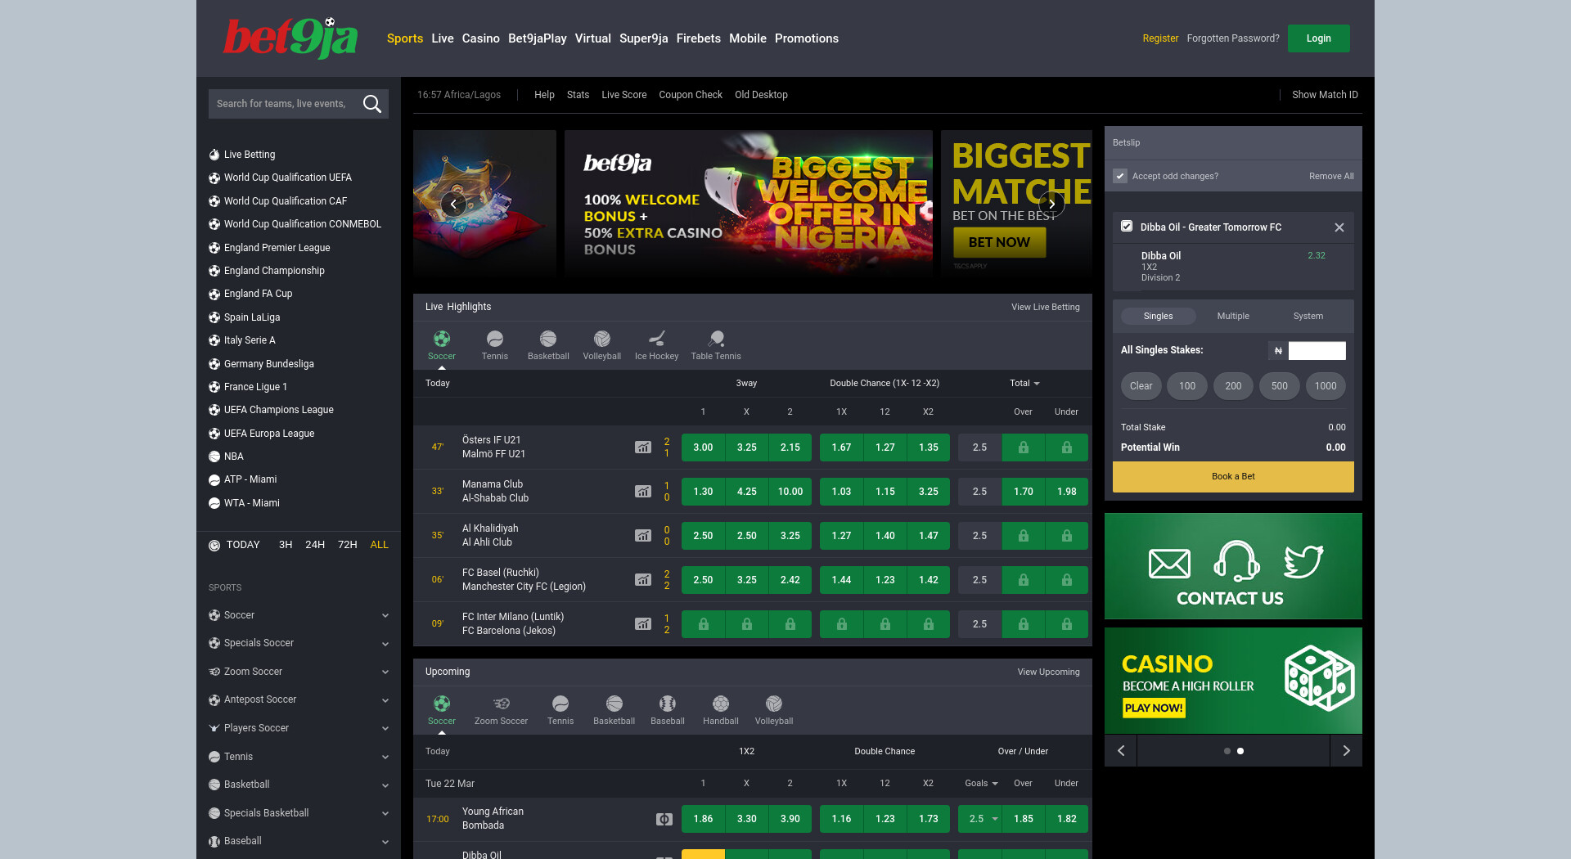Click the Book a Bet button
1571x859 pixels.
pos(1233,476)
